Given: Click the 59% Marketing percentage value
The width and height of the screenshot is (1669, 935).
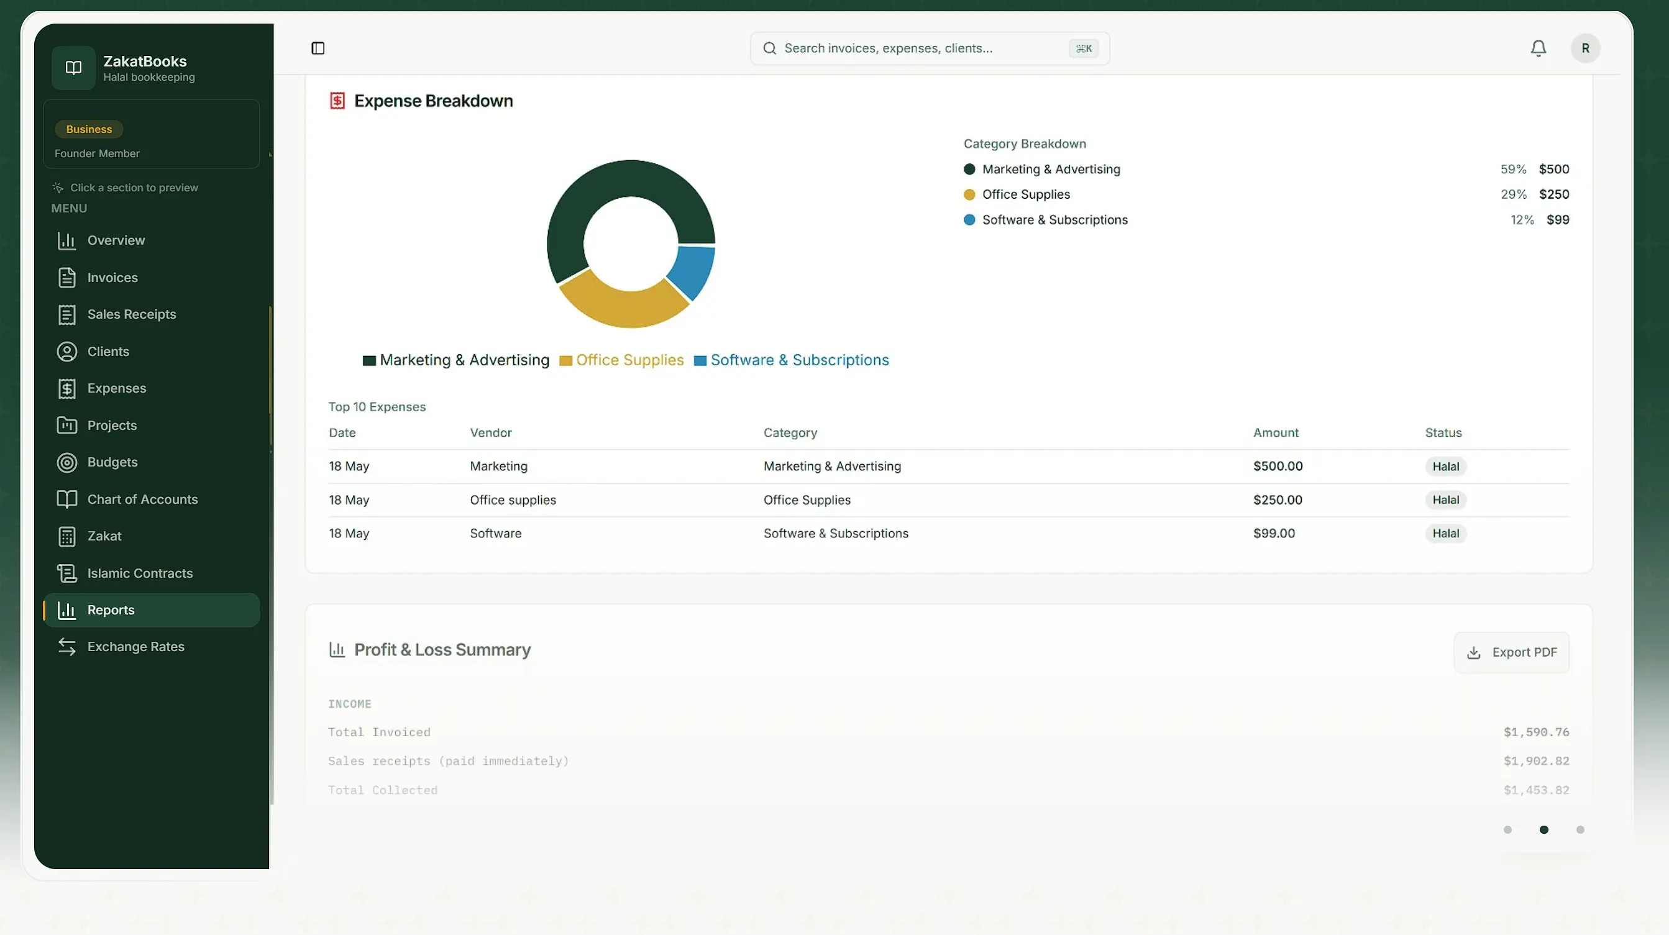Looking at the screenshot, I should point(1513,169).
